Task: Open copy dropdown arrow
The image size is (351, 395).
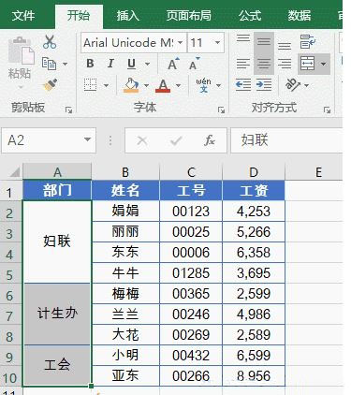Action: (65, 65)
